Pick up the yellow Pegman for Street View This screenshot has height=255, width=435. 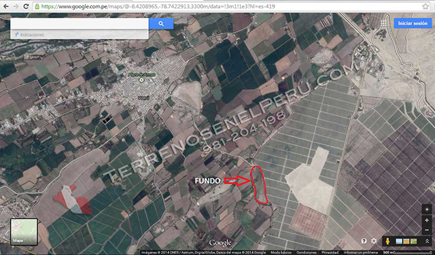[387, 241]
